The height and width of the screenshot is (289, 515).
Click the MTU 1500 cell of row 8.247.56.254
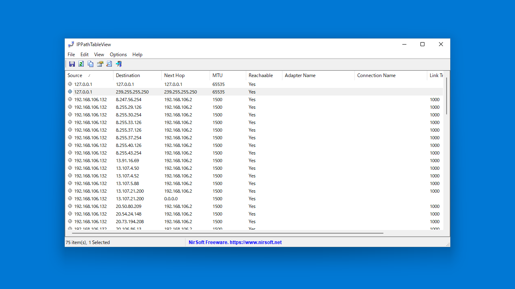coord(217,100)
